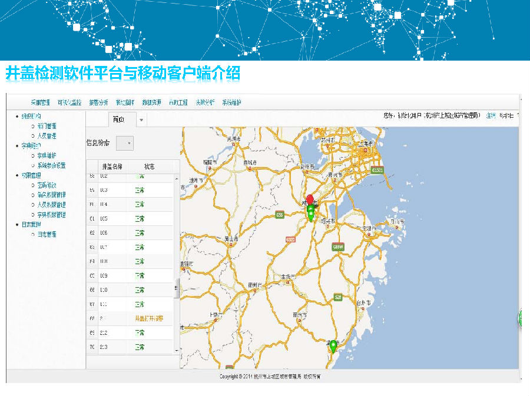Open the 报警分析 menu

[x=98, y=102]
